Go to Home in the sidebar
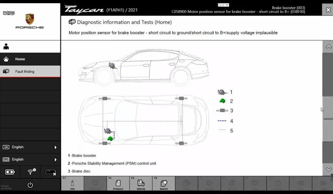333x194 pixels. [x=20, y=59]
